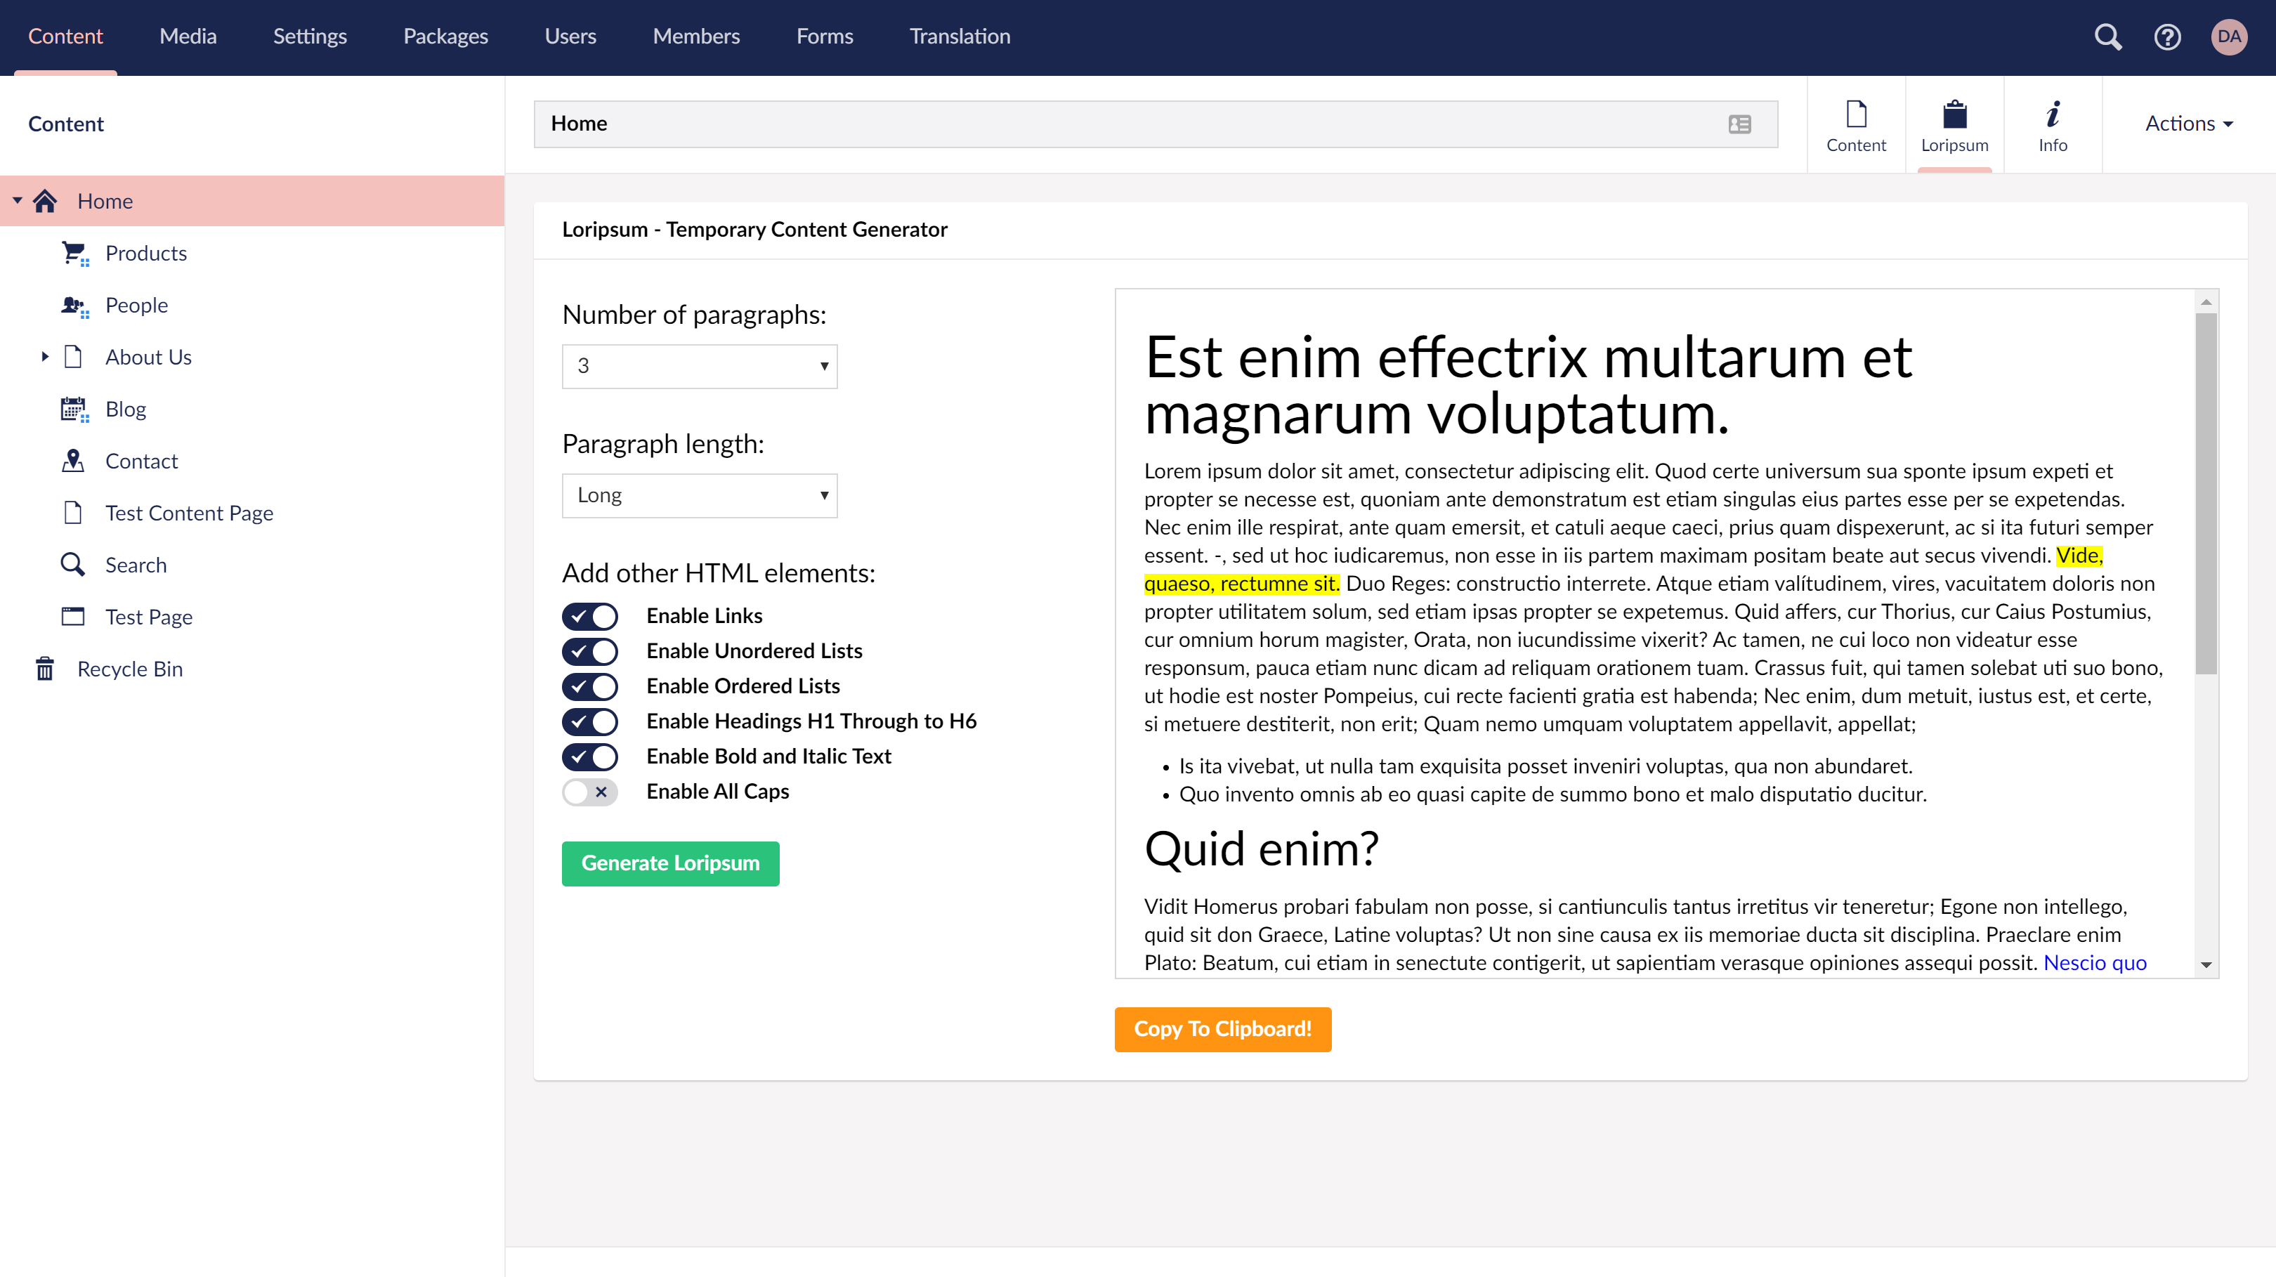Click the DA user avatar
Image resolution: width=2276 pixels, height=1277 pixels.
[x=2228, y=37]
